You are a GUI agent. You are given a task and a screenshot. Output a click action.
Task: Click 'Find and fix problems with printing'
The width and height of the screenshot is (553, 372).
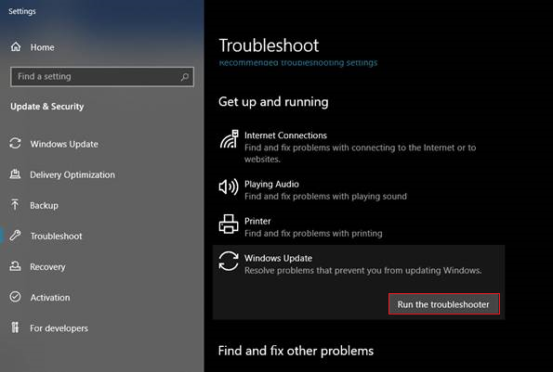(x=313, y=233)
